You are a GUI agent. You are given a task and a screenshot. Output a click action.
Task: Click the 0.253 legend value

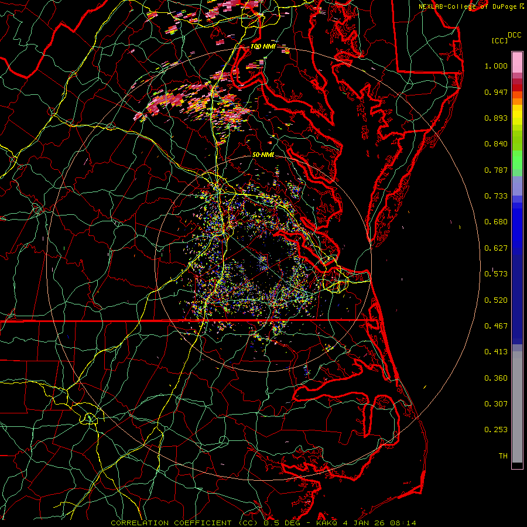tap(496, 429)
